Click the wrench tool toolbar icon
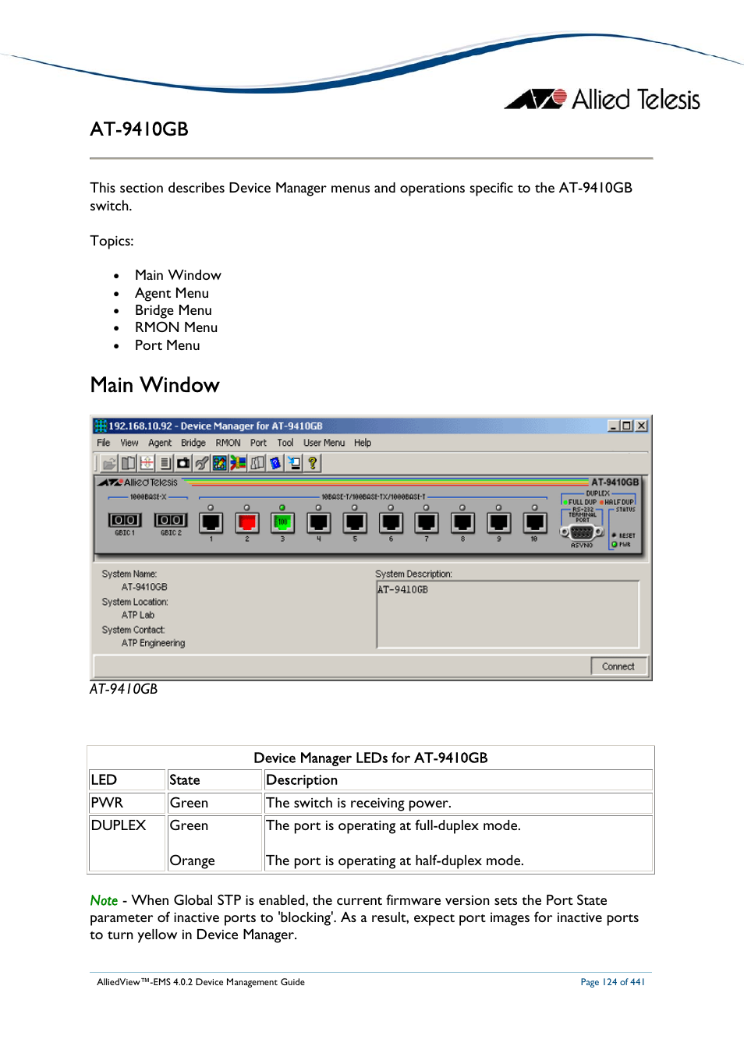The height and width of the screenshot is (1053, 744). pos(201,463)
